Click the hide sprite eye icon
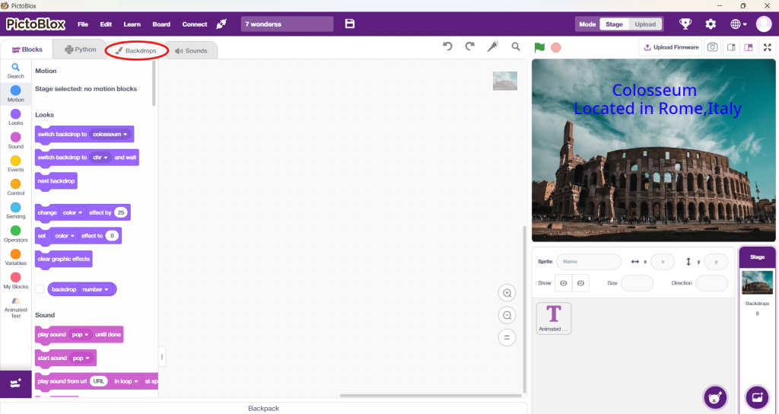The width and height of the screenshot is (779, 414). (580, 283)
